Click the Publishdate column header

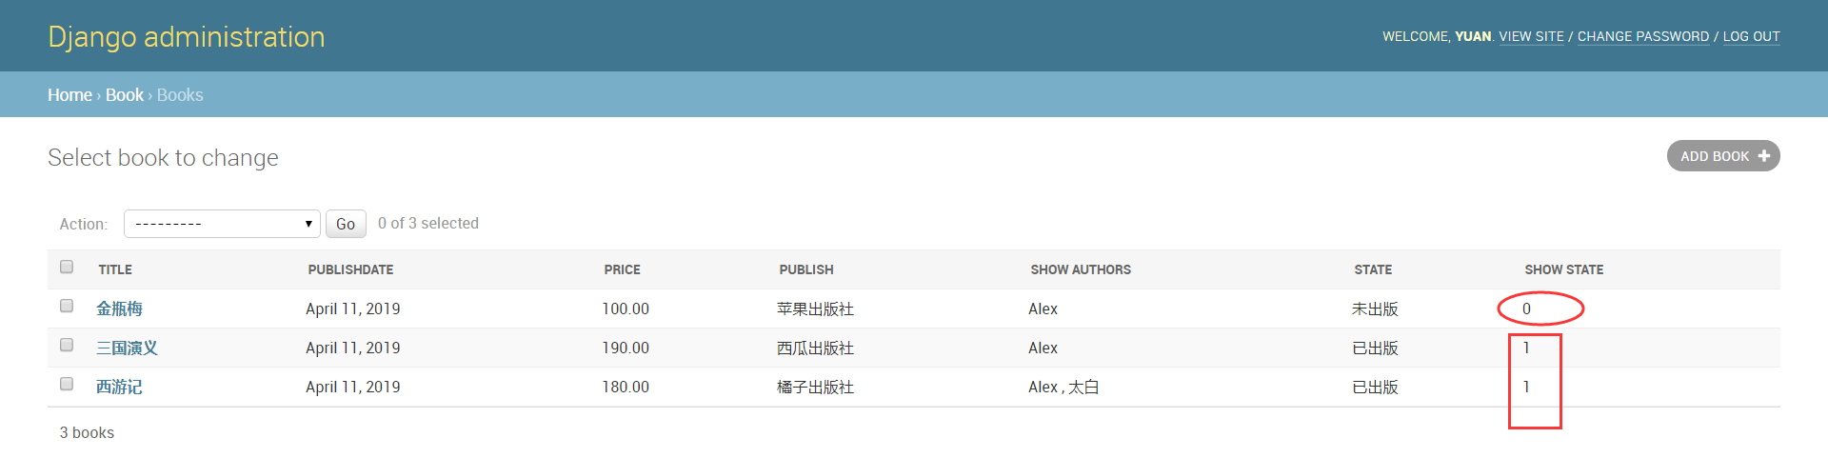coord(350,269)
